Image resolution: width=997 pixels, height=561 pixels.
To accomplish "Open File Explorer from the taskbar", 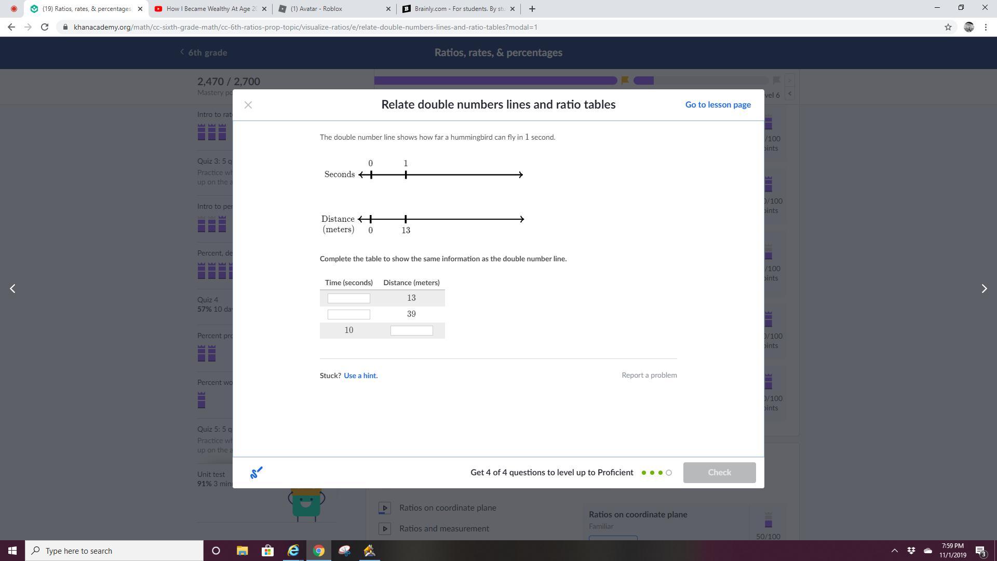I will tap(242, 551).
